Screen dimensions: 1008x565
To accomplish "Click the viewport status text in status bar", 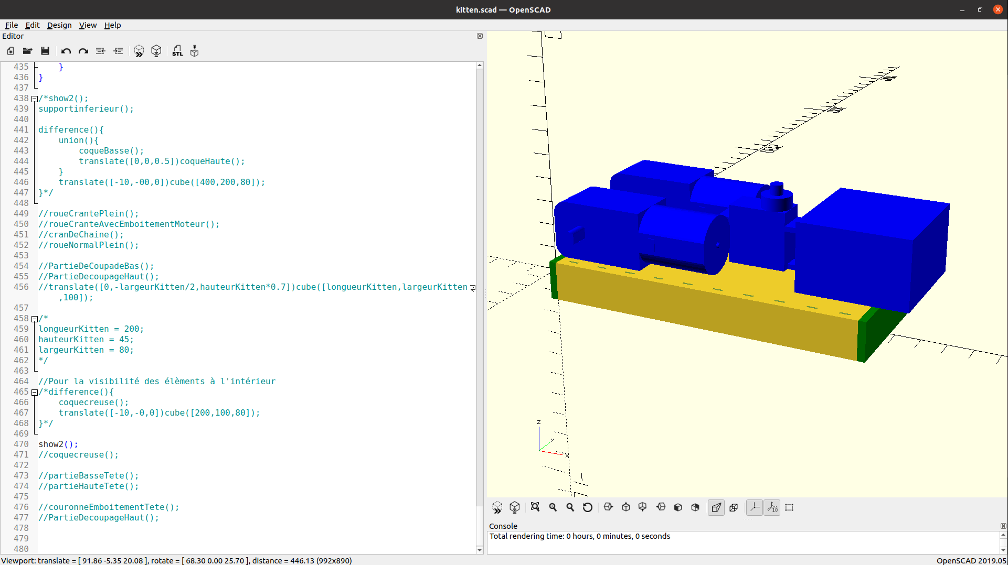I will coord(176,561).
